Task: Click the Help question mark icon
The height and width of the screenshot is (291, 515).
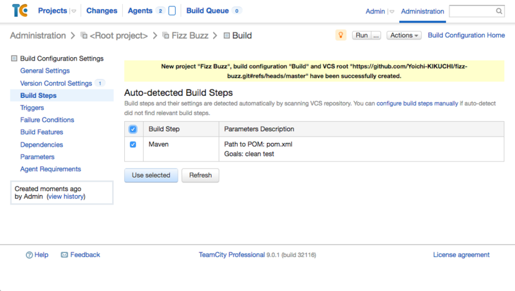Action: point(30,255)
